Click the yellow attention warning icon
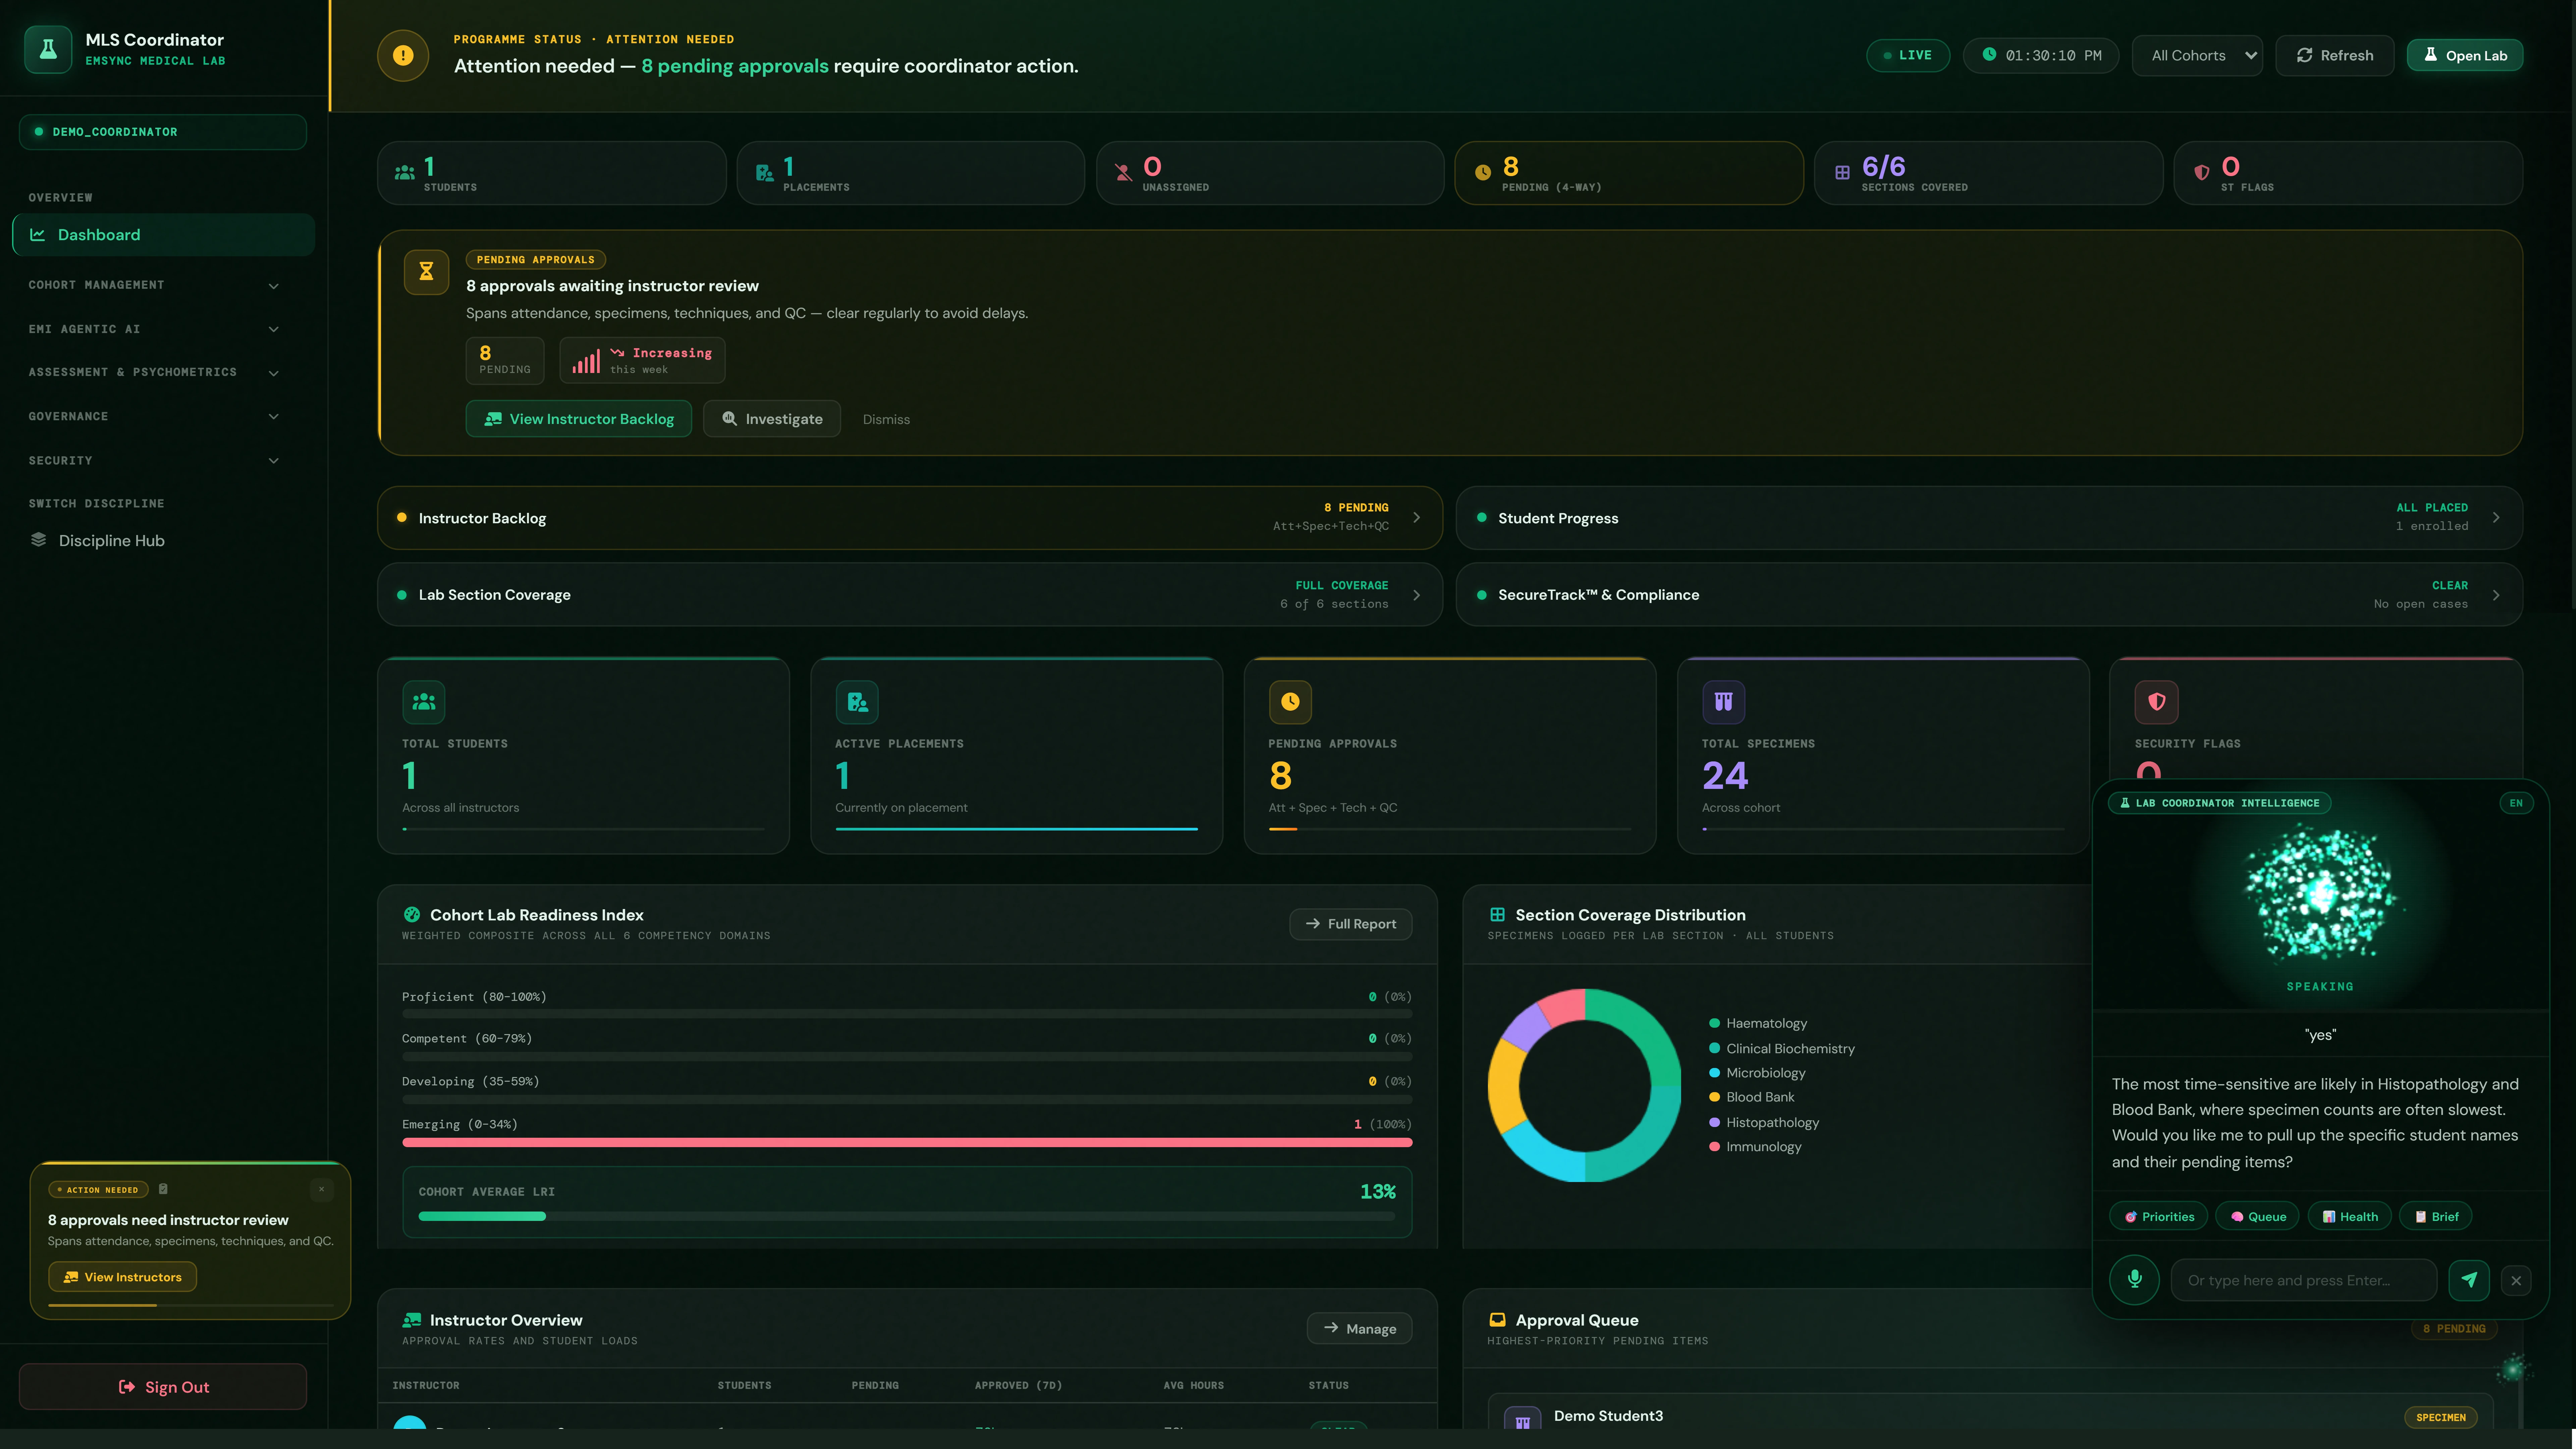Image resolution: width=2576 pixels, height=1449 pixels. (403, 55)
